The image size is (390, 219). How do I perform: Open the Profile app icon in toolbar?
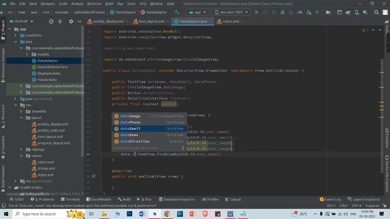tap(300, 12)
